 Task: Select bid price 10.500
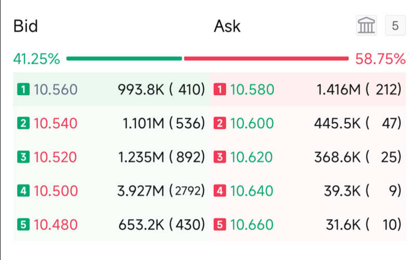(x=56, y=191)
